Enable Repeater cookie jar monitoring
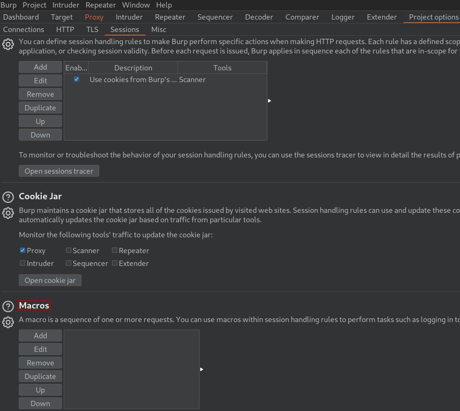The width and height of the screenshot is (460, 411). 115,250
